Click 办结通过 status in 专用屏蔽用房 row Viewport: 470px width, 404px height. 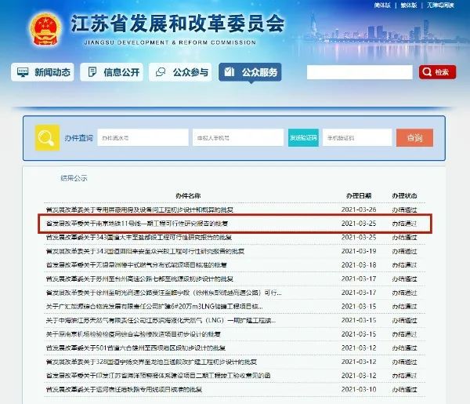coord(404,209)
